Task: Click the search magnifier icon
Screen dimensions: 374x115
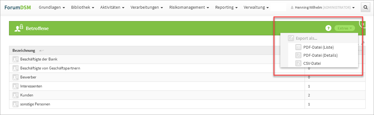Action: coord(365,7)
